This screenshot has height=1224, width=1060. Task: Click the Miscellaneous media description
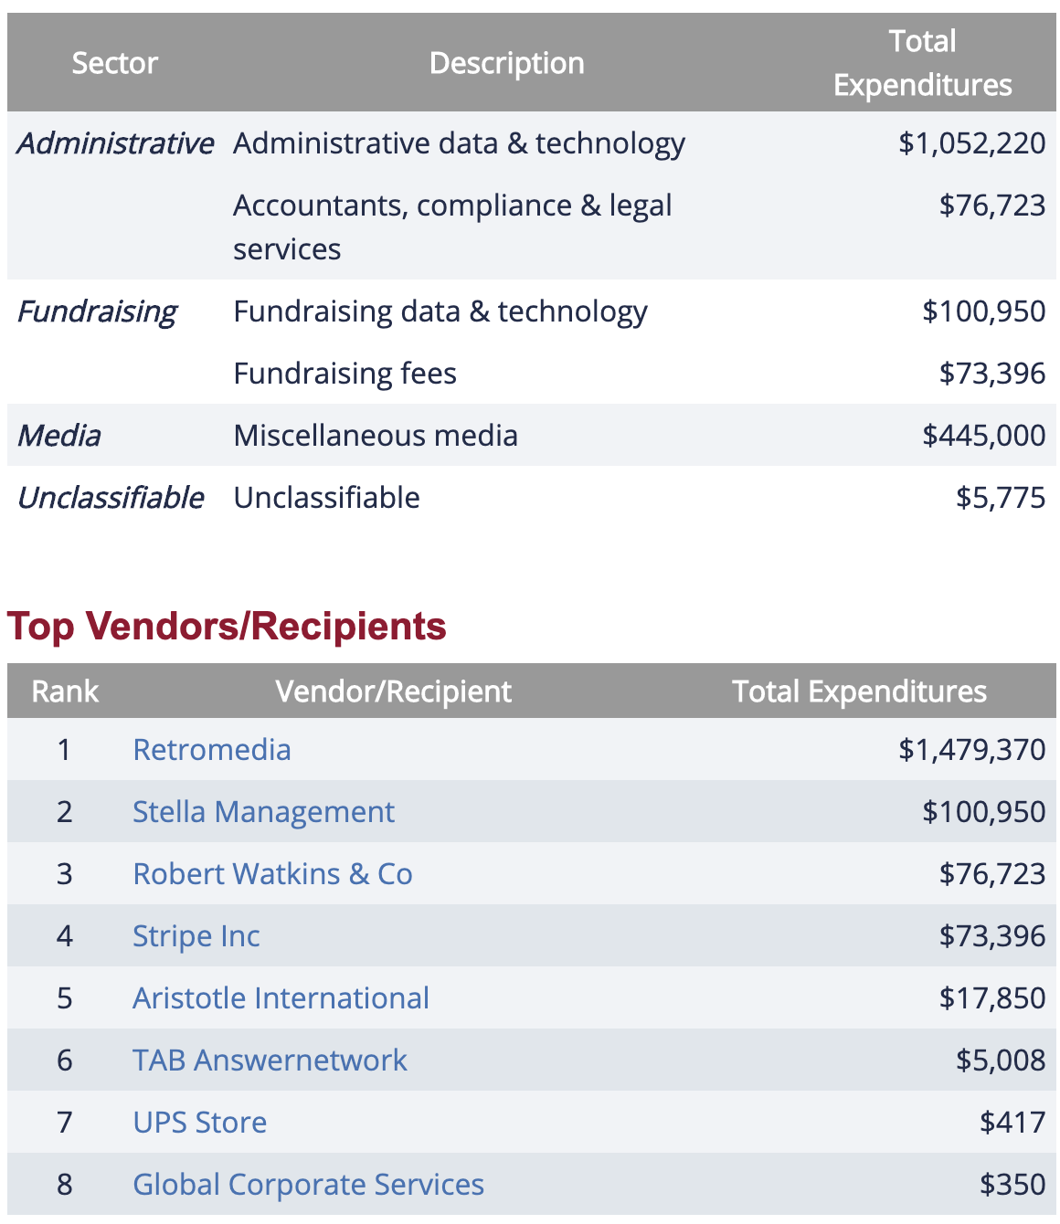376,436
